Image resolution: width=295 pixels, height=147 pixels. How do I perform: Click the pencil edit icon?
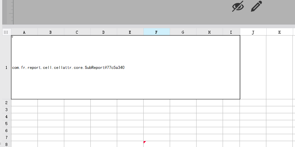256,6
